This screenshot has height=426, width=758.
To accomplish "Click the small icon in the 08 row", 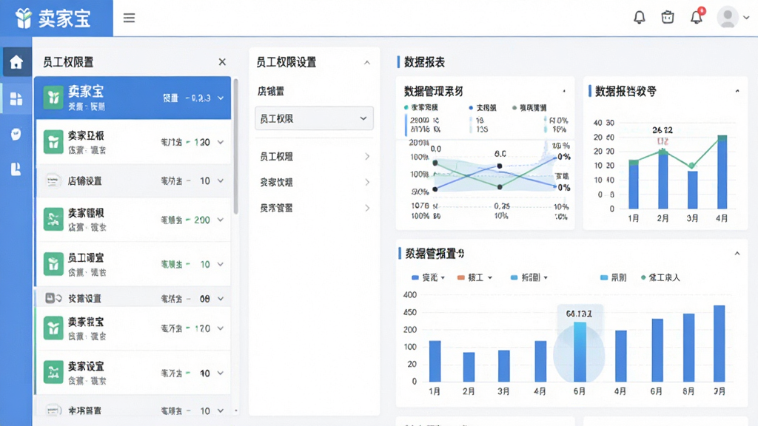I will point(53,298).
